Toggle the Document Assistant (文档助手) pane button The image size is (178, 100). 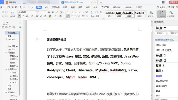162,14
